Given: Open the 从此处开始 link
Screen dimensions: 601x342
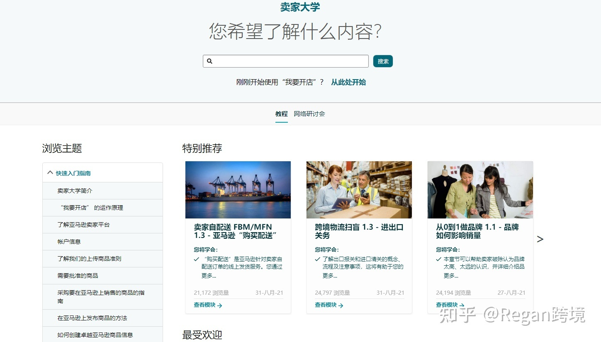Looking at the screenshot, I should tap(348, 82).
